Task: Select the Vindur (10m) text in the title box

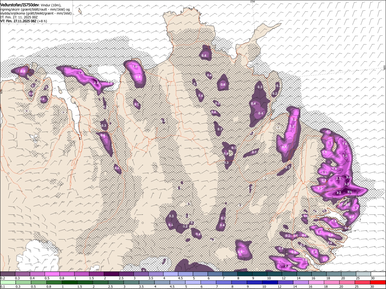Action: 51,5
